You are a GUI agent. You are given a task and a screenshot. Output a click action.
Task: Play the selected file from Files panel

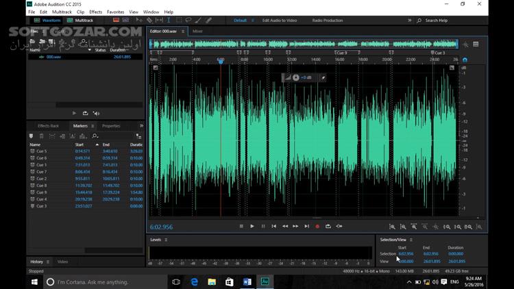pyautogui.click(x=74, y=113)
